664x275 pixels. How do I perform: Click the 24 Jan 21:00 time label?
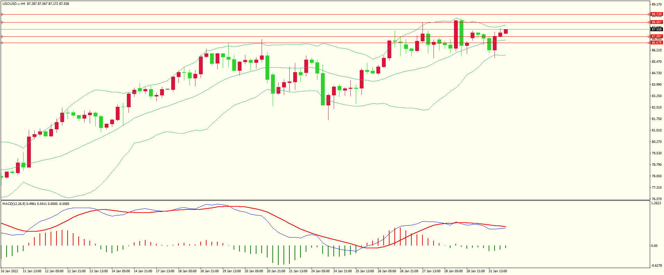(343, 271)
